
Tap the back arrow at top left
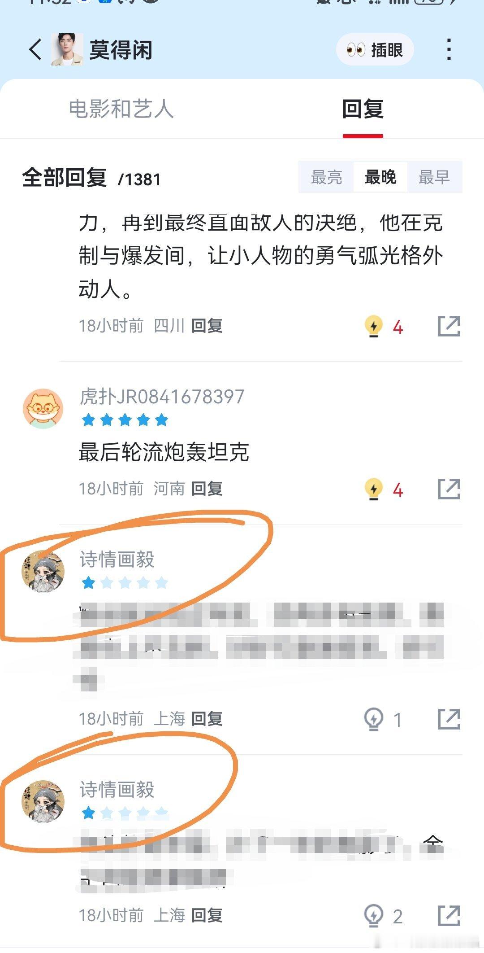[x=35, y=49]
